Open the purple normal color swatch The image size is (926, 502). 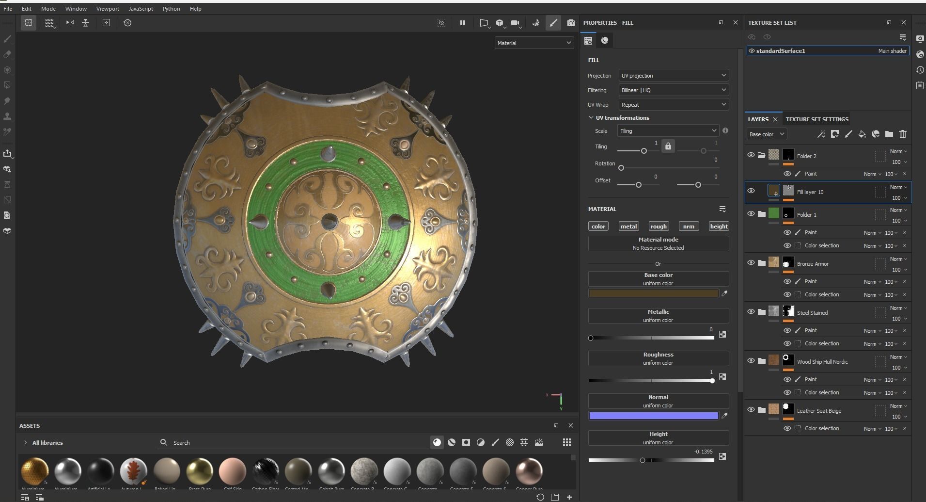653,416
